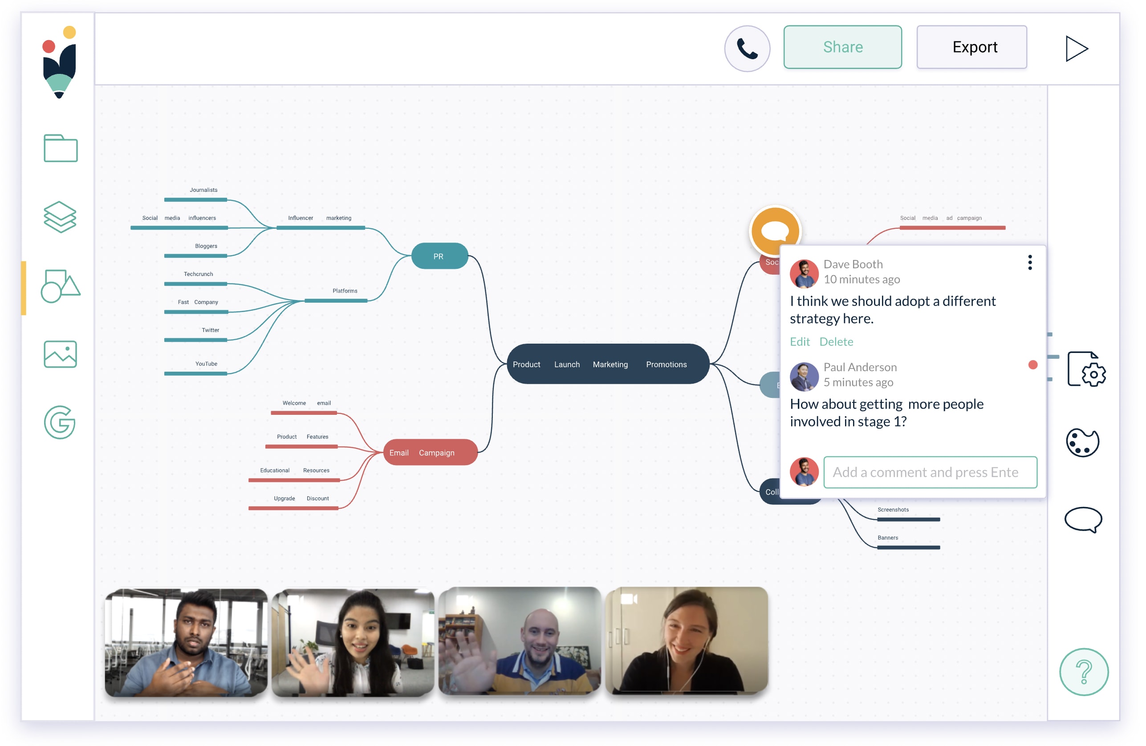Click the app logo at top left
This screenshot has width=1146, height=746.
60,62
